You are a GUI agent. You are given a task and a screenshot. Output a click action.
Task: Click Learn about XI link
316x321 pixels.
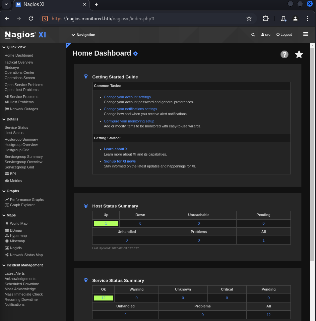(116, 149)
